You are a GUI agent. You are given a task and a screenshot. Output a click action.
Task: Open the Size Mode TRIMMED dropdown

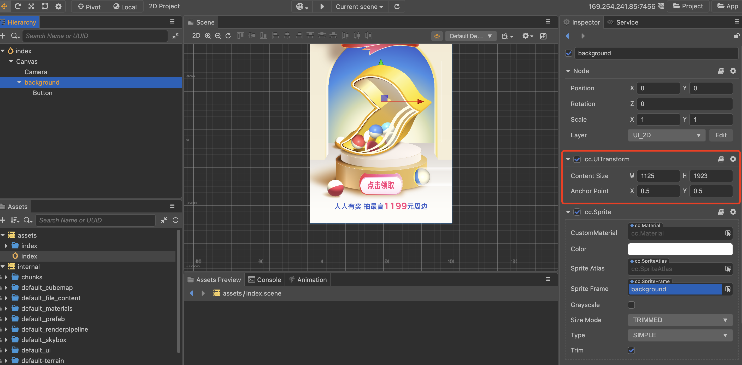680,320
